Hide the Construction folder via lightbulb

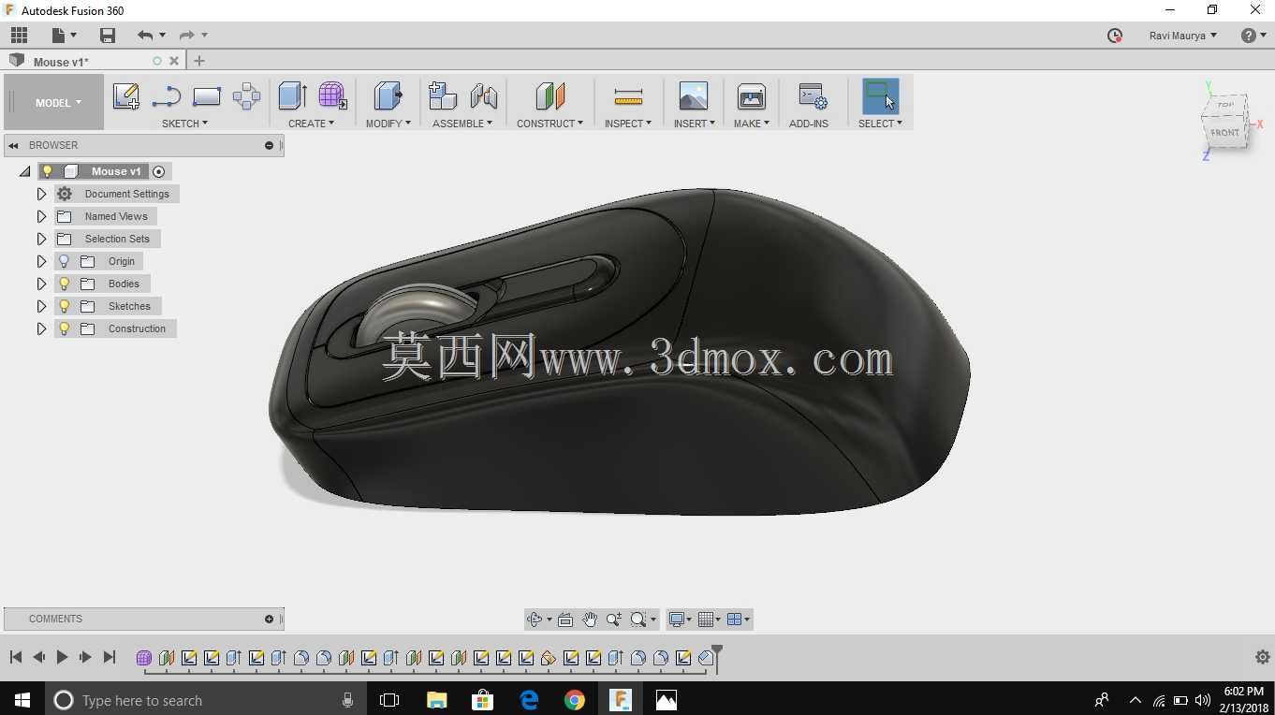[64, 328]
